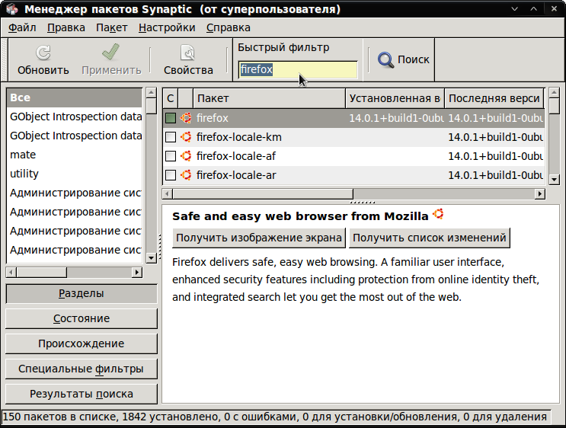This screenshot has width=566, height=428.
Task: Open Свойства package properties icon
Action: [187, 53]
